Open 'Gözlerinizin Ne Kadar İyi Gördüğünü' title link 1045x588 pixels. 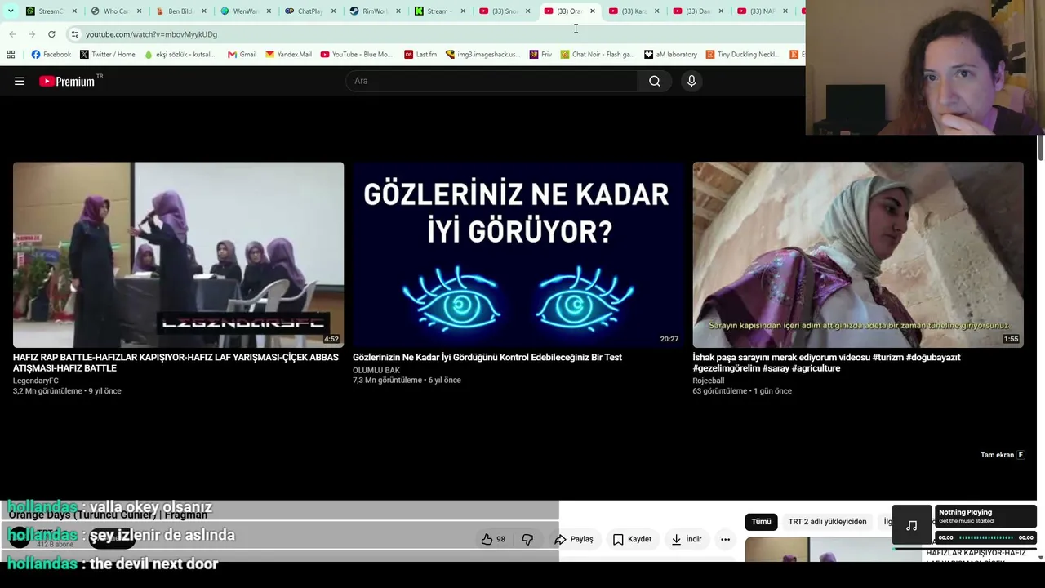[487, 357]
